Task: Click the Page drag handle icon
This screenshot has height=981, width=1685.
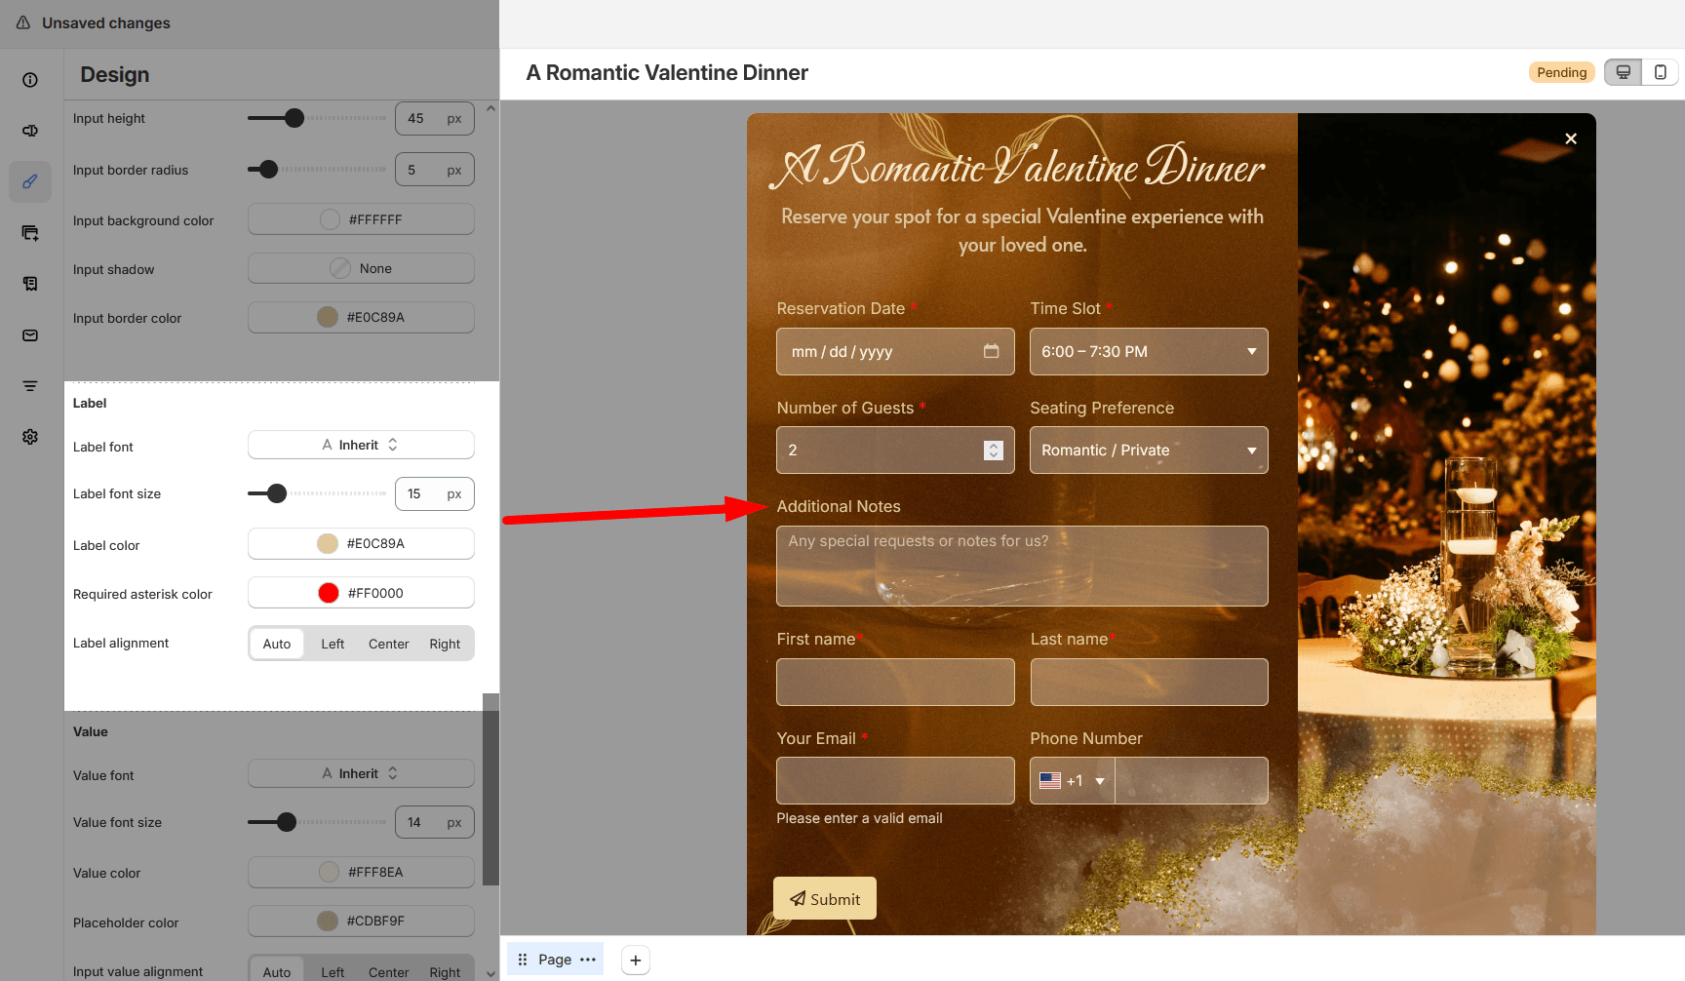Action: 523,960
